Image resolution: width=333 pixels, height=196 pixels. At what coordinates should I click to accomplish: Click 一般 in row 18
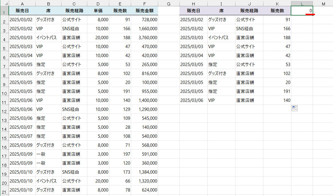click(x=48, y=163)
